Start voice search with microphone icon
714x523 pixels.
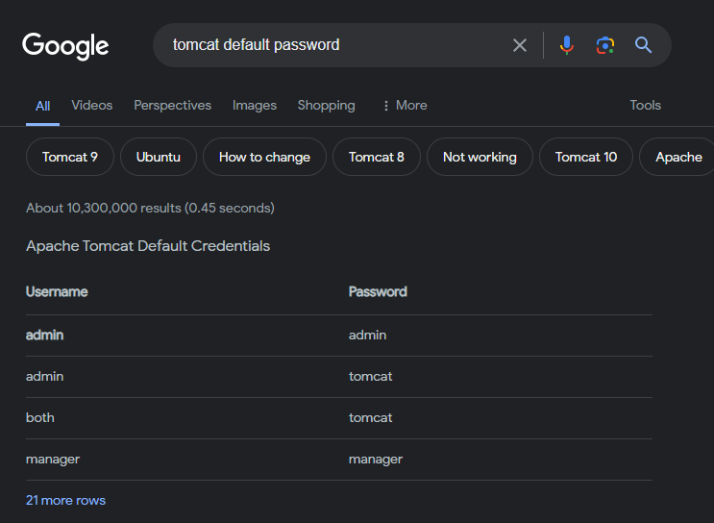pos(567,45)
